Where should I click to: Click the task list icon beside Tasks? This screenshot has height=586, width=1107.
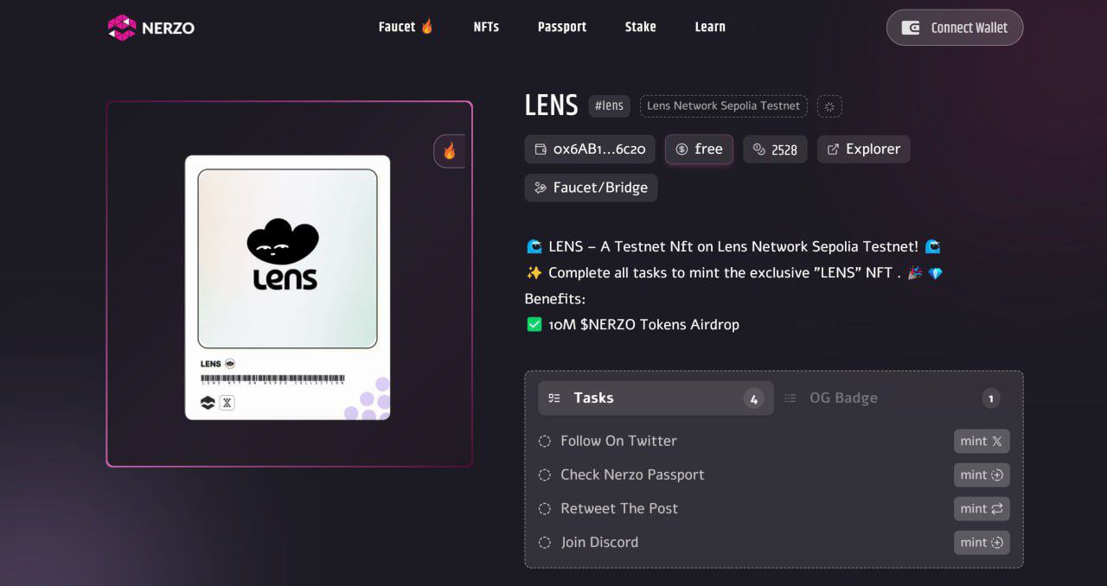tap(554, 398)
